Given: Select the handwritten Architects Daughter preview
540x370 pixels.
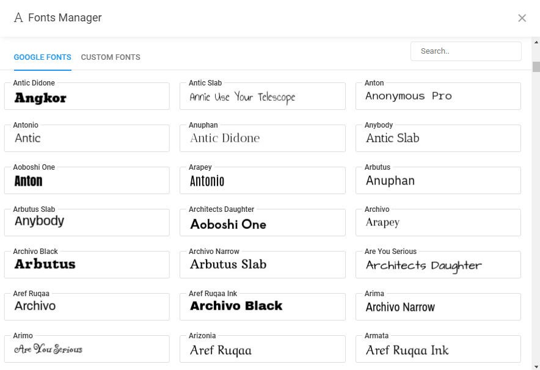Looking at the screenshot, I should click(x=423, y=265).
